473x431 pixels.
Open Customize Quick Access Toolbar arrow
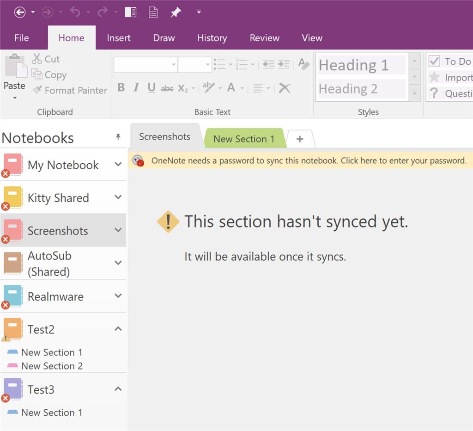point(199,12)
